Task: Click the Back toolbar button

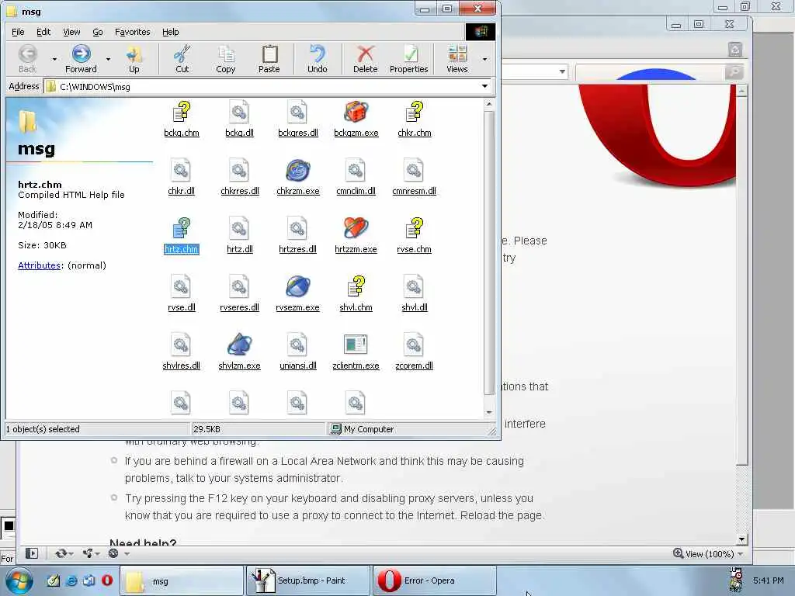Action: (x=27, y=59)
